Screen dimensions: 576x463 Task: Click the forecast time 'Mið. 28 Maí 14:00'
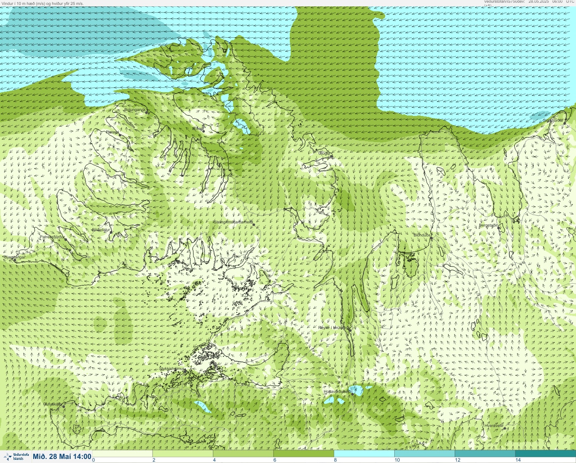point(62,456)
